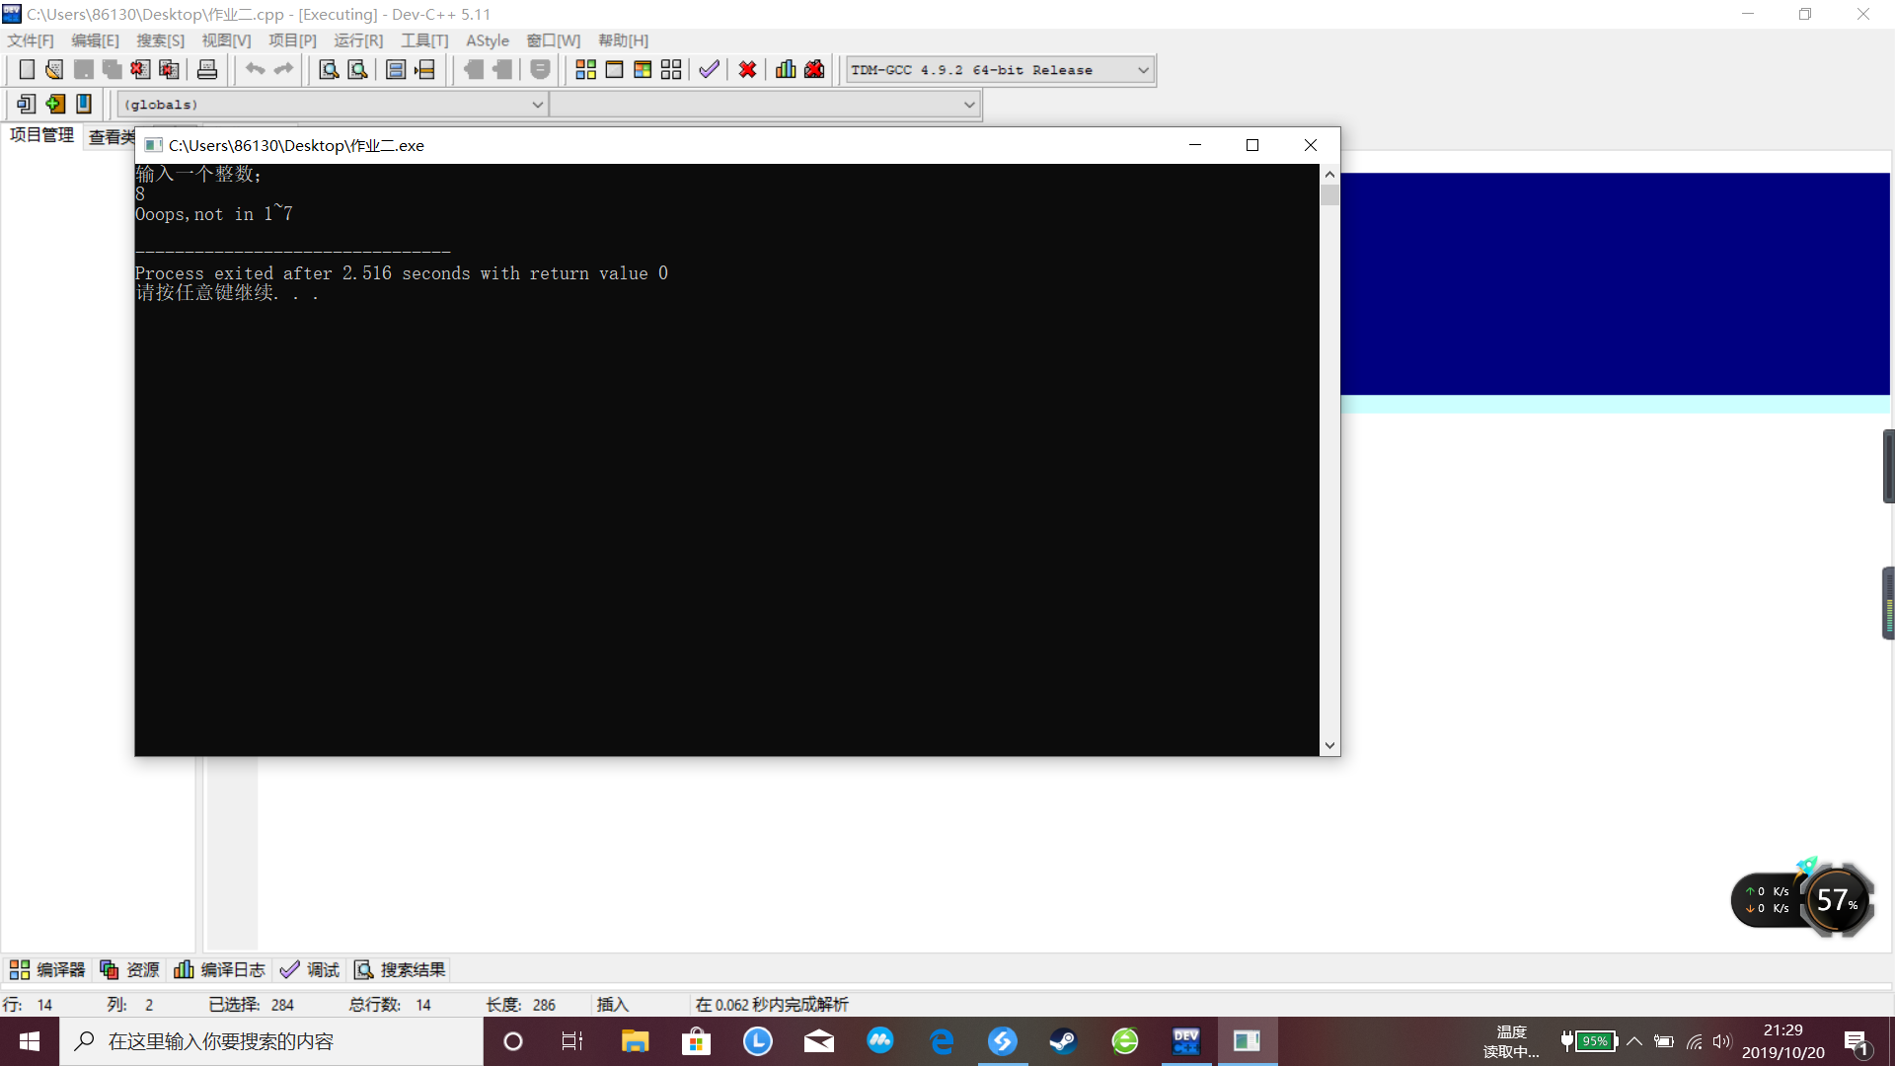Click the Print toolbar icon

[x=207, y=69]
